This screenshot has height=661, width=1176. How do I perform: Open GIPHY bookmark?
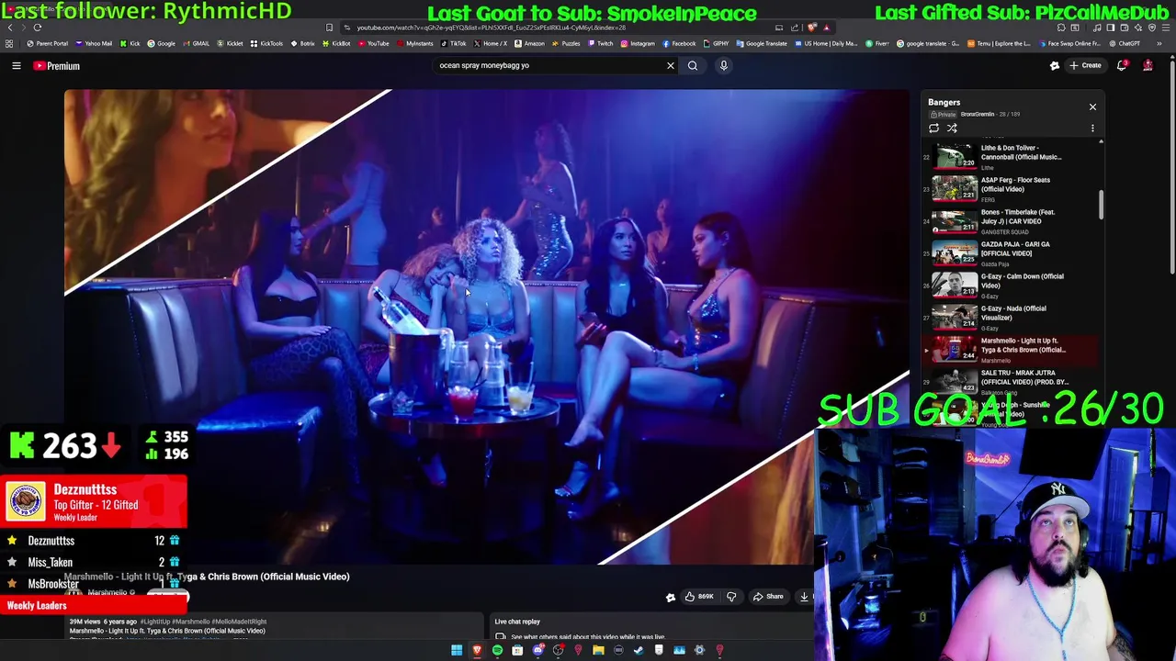pyautogui.click(x=716, y=43)
